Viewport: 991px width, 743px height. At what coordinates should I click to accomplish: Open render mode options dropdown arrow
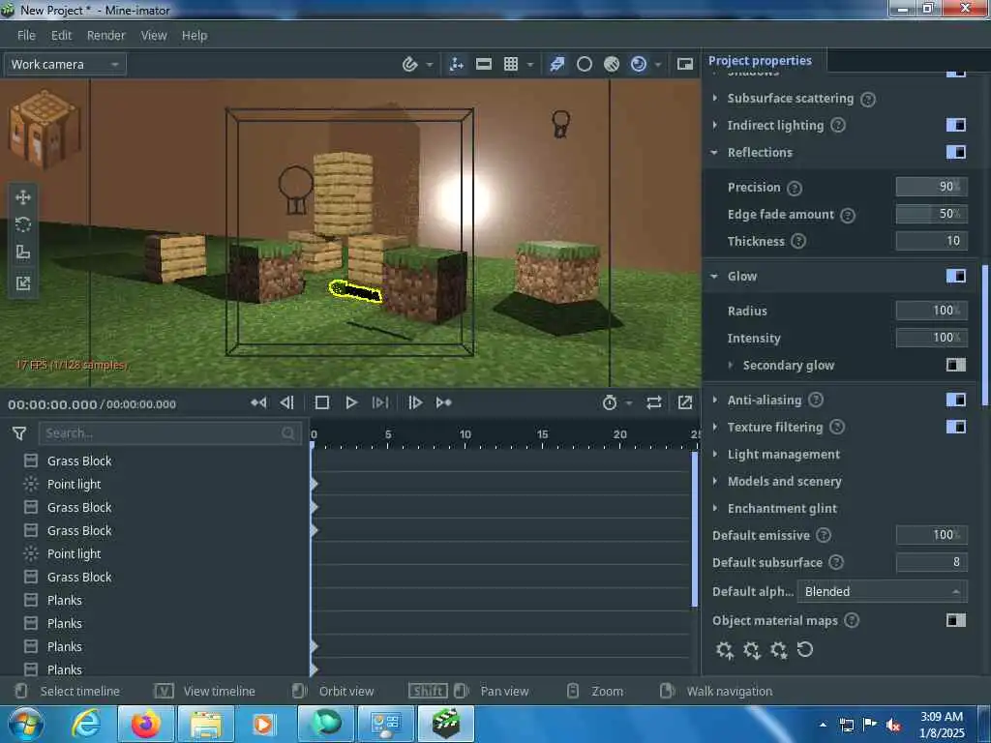click(x=658, y=65)
